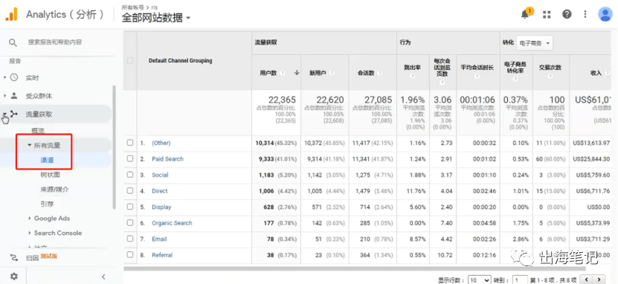Check the box for the Email row
The width and height of the screenshot is (618, 284).
click(x=130, y=239)
